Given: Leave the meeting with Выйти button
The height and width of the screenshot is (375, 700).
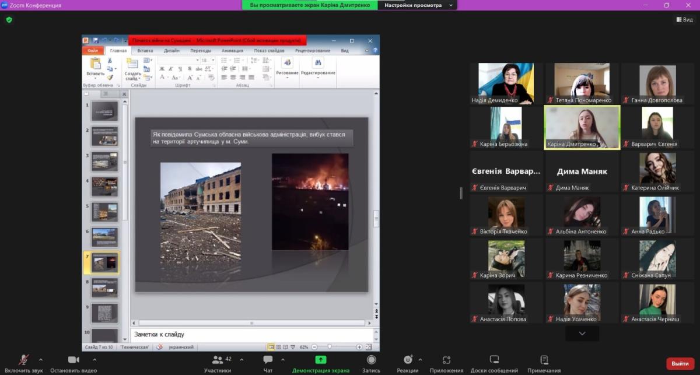Looking at the screenshot, I should coord(680,363).
